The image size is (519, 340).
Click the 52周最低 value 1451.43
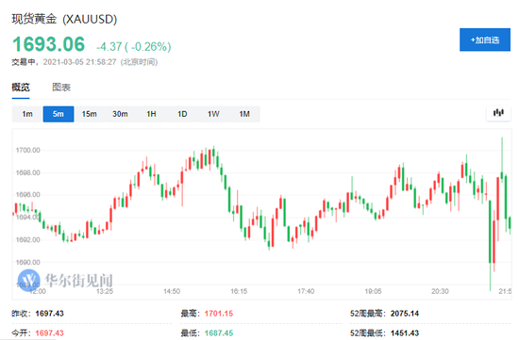(x=405, y=332)
